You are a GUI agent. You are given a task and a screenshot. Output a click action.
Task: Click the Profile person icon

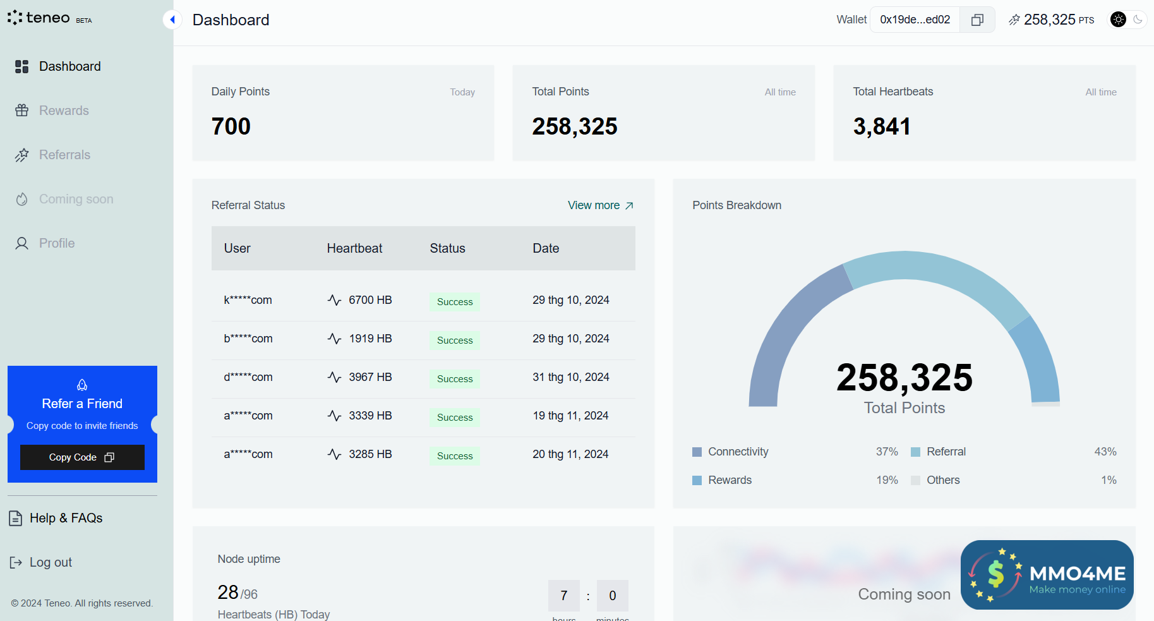[22, 243]
